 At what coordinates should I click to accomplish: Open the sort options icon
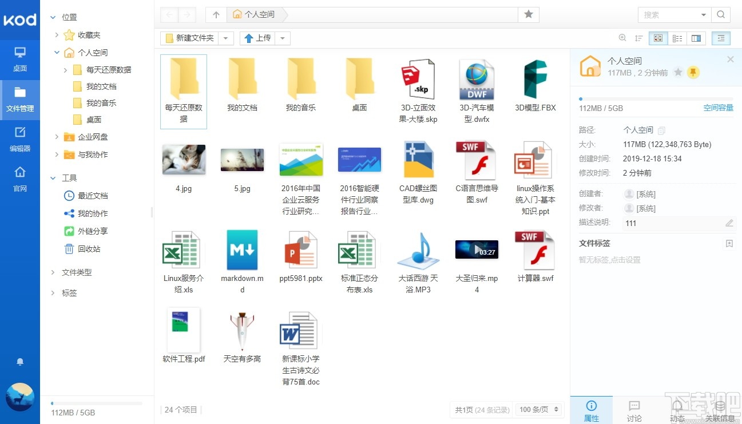pyautogui.click(x=639, y=38)
